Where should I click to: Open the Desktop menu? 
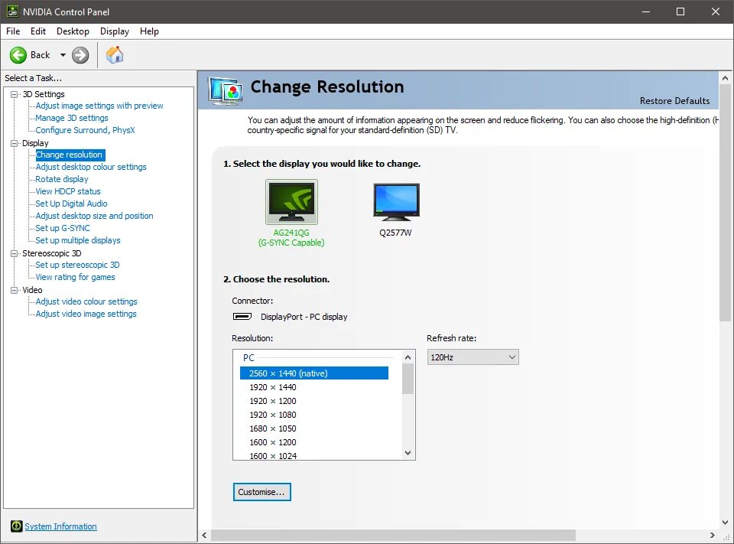(73, 31)
